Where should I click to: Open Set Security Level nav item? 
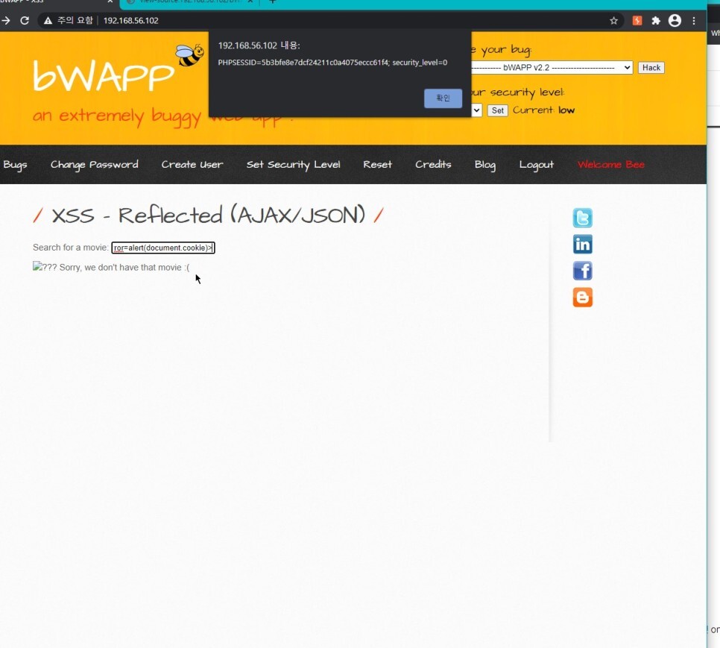tap(293, 165)
